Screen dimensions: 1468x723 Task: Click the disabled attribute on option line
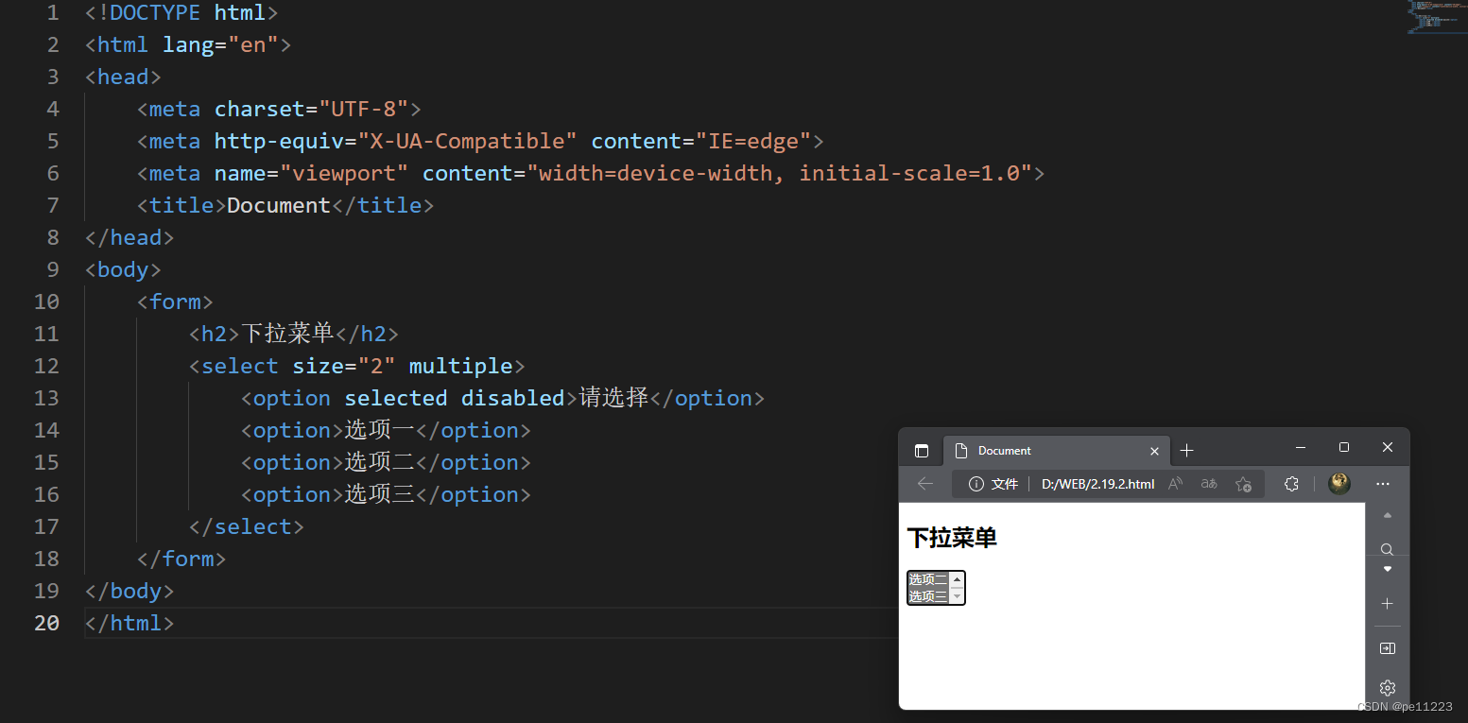click(x=512, y=399)
